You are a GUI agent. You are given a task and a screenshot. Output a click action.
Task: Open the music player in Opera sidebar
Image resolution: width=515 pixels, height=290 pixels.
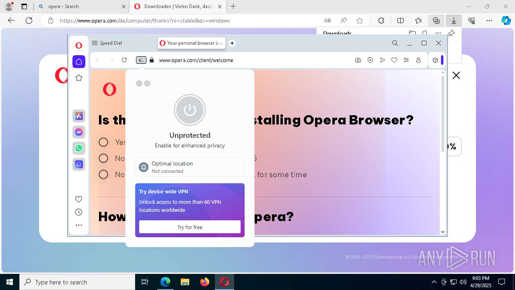[x=79, y=164]
